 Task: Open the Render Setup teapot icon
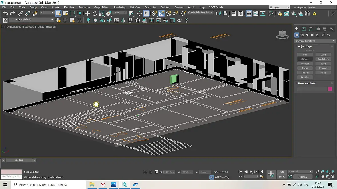tap(279, 13)
